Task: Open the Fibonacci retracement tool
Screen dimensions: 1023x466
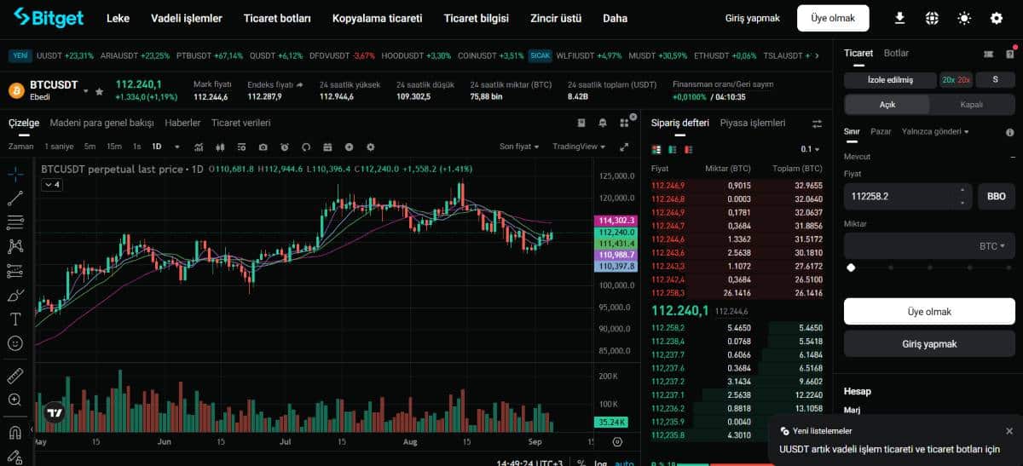Action: (x=15, y=222)
